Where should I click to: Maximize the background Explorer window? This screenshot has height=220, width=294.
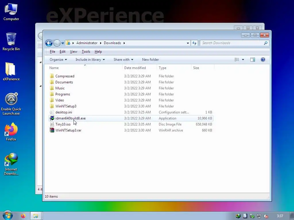click(x=248, y=28)
